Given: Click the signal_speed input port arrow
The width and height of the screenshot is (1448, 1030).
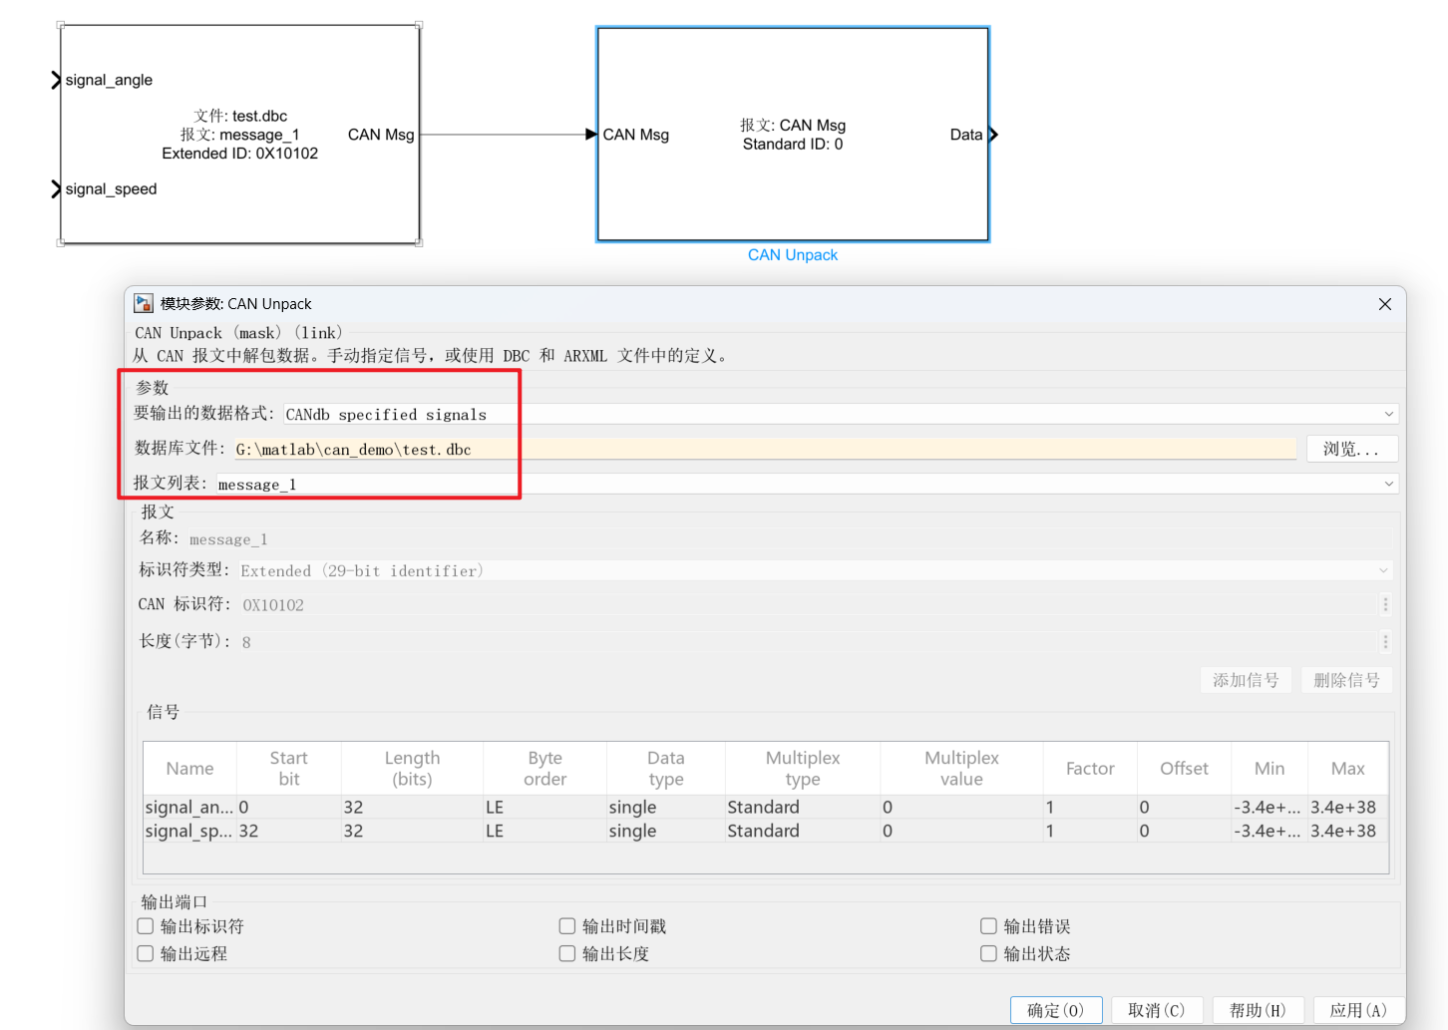Looking at the screenshot, I should click(57, 188).
